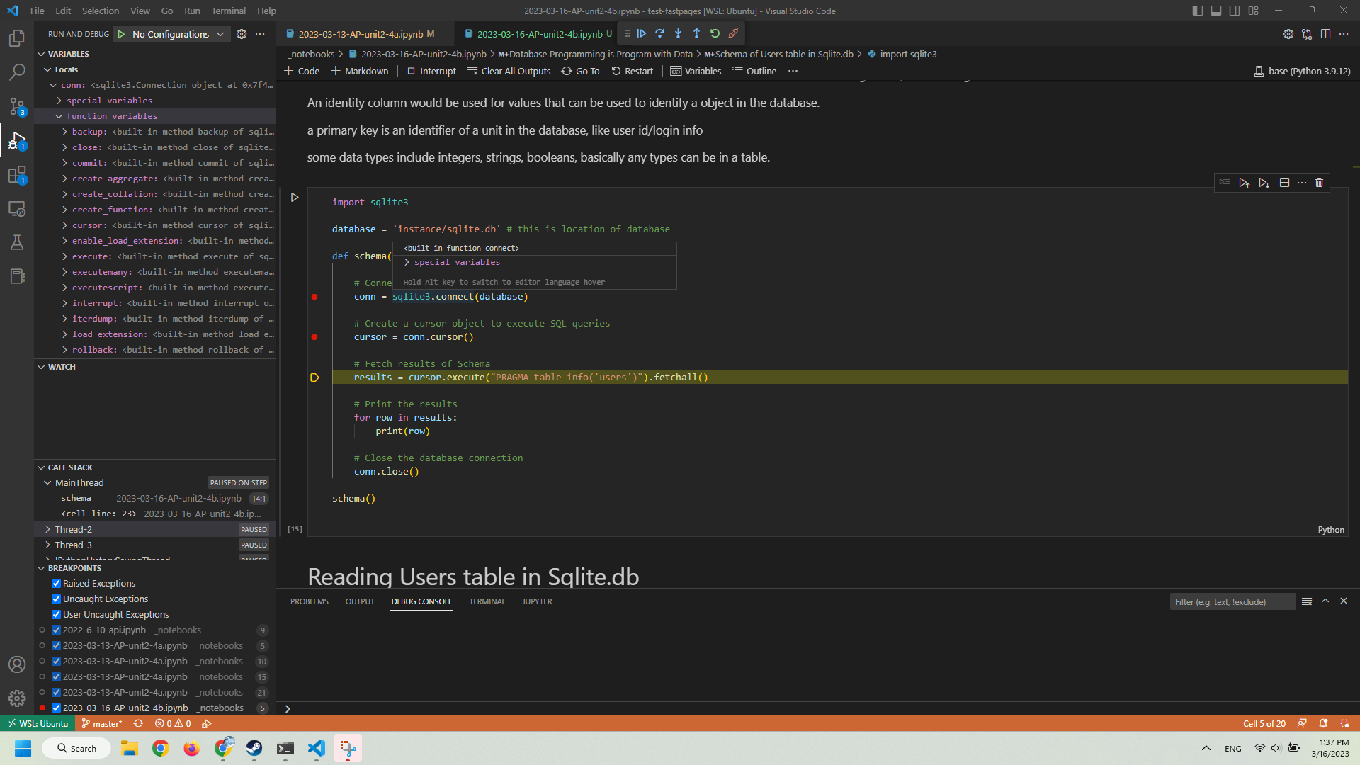Click the debug Restart icon
The height and width of the screenshot is (765, 1360).
715,33
